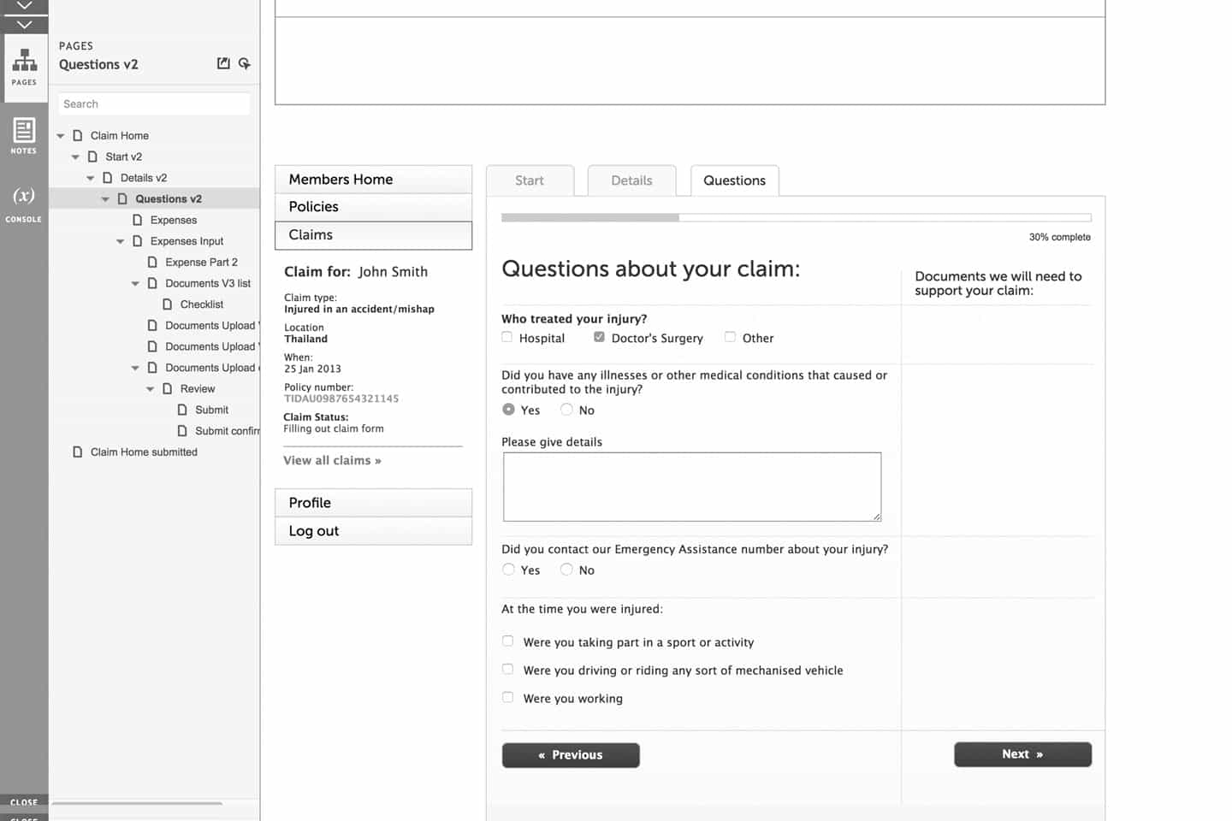
Task: Click page icon next to Submit
Action: pos(182,410)
